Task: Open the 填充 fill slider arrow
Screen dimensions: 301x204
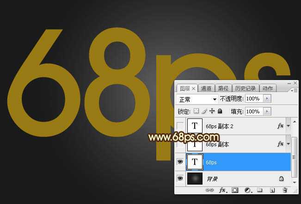Action: click(x=267, y=111)
